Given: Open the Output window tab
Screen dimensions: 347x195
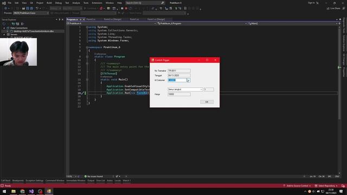Looking at the screenshot, I should [x=91, y=180].
